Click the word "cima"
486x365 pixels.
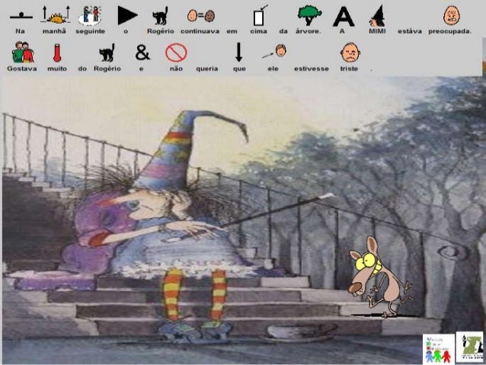click(x=258, y=31)
